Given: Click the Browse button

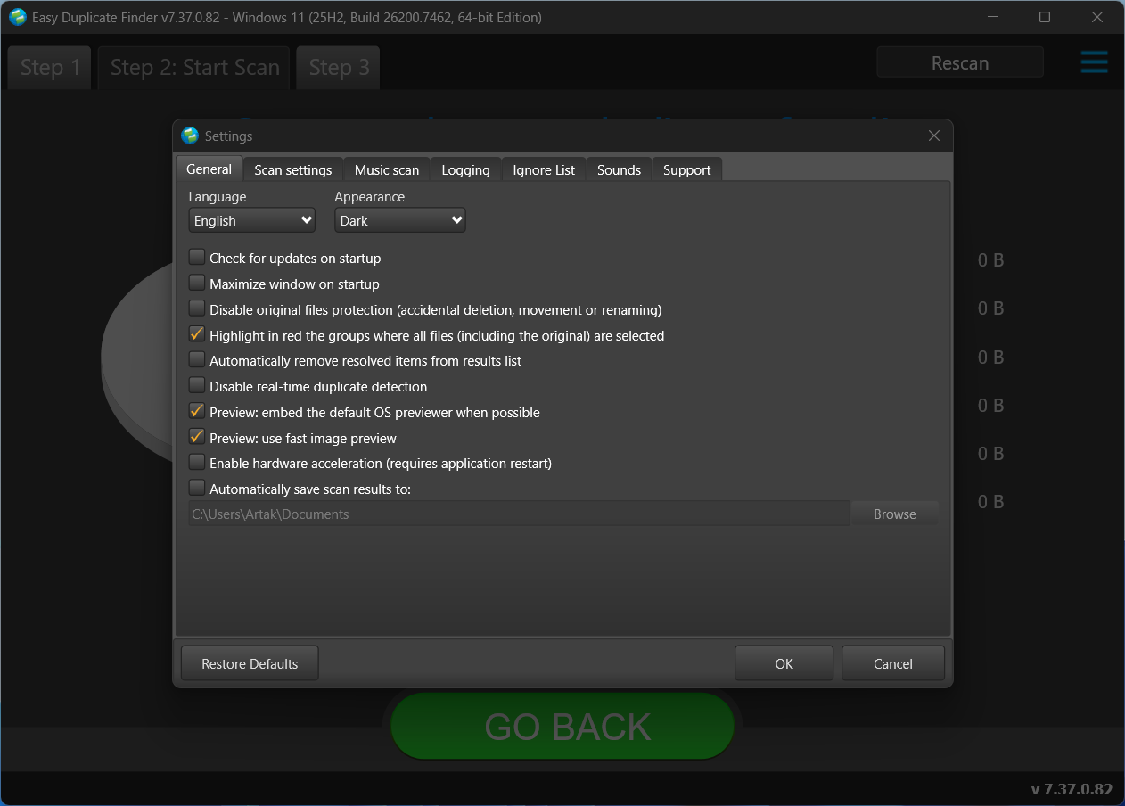Looking at the screenshot, I should point(894,514).
